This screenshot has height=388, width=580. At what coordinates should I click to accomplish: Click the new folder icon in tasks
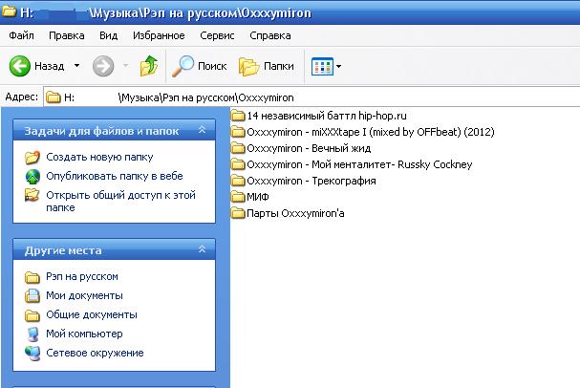tap(32, 157)
